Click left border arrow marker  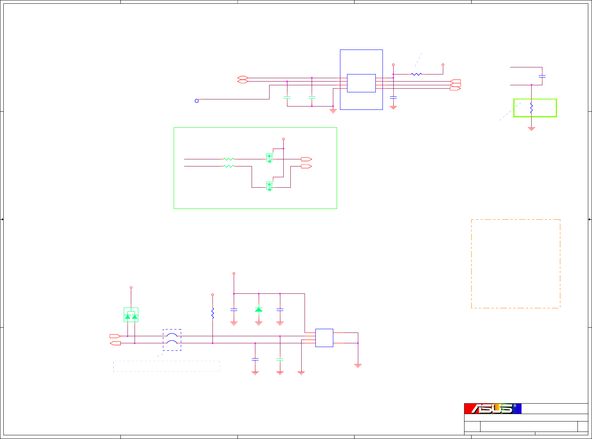[x=2, y=220]
